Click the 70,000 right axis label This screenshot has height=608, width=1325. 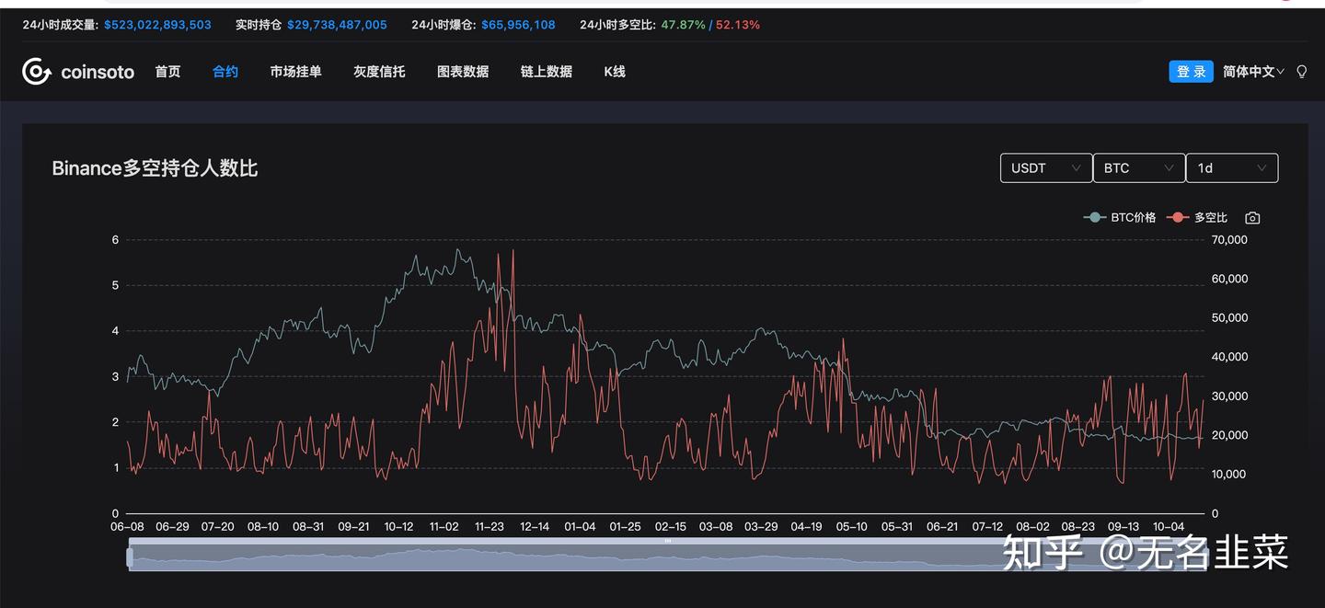click(1230, 240)
